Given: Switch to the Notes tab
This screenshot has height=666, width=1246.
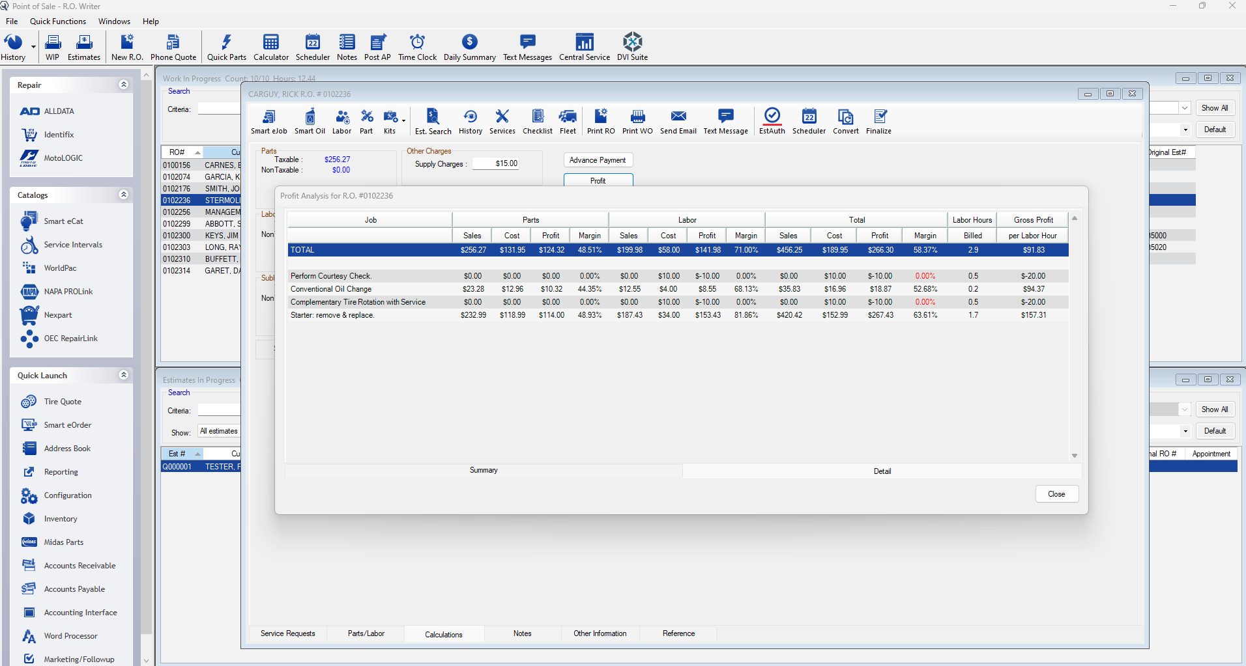Looking at the screenshot, I should pyautogui.click(x=521, y=633).
